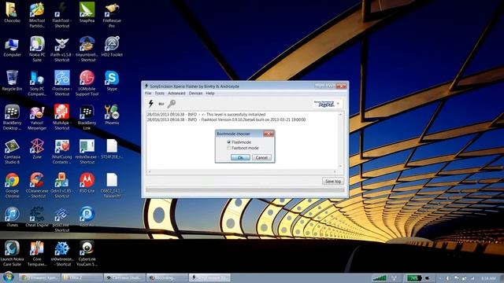
Task: Open Computer desktop icon
Action: pos(12,47)
